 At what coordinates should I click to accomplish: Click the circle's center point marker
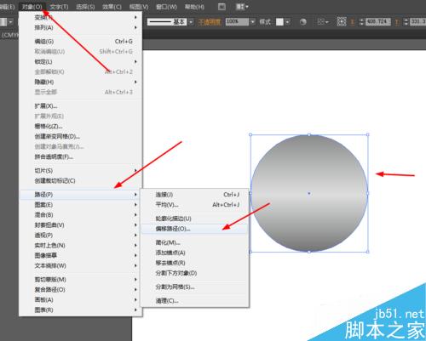(x=309, y=193)
